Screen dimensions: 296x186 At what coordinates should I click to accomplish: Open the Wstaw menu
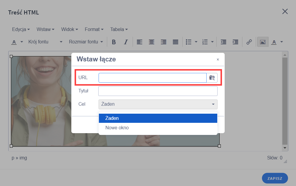point(45,29)
